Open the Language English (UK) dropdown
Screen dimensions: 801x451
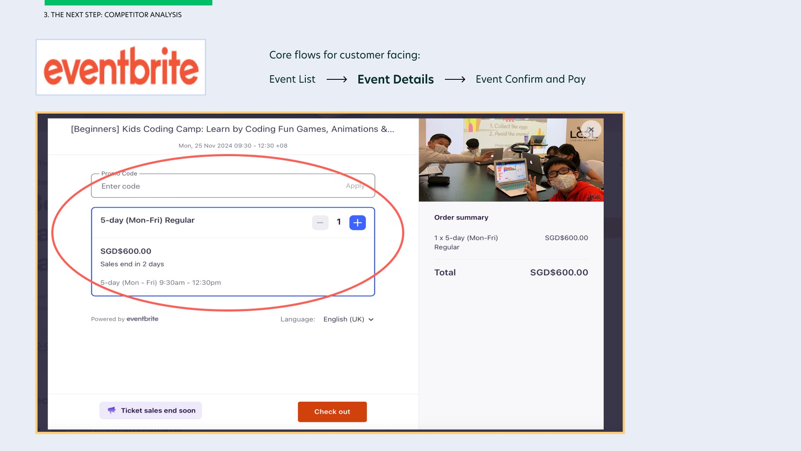point(348,319)
